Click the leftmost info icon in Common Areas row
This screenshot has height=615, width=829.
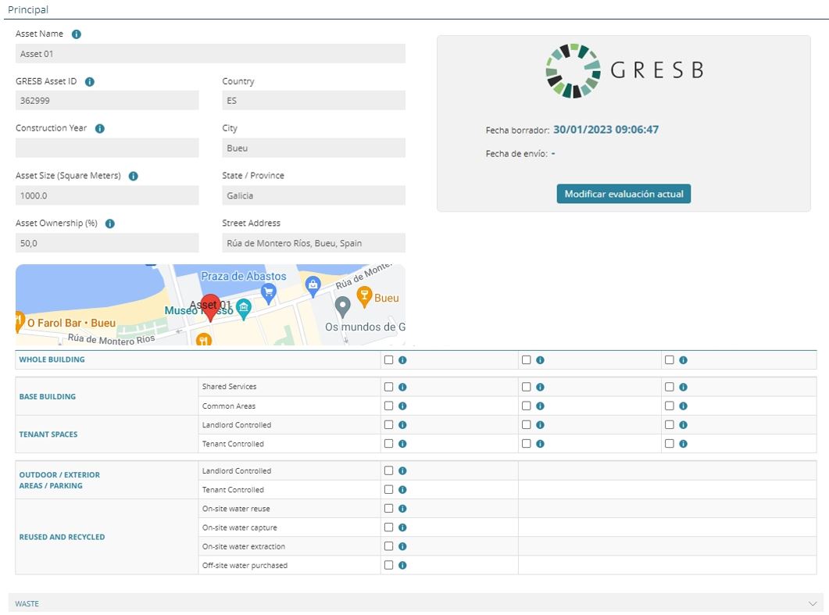coord(402,406)
